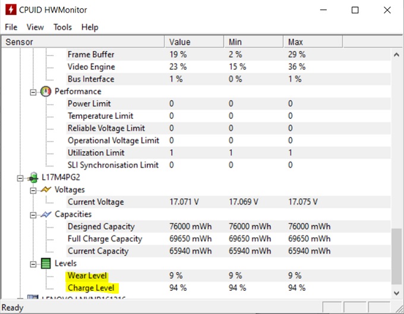Image resolution: width=404 pixels, height=314 pixels.
Task: Click the 76000 mWh designed capacity value
Action: pos(190,227)
